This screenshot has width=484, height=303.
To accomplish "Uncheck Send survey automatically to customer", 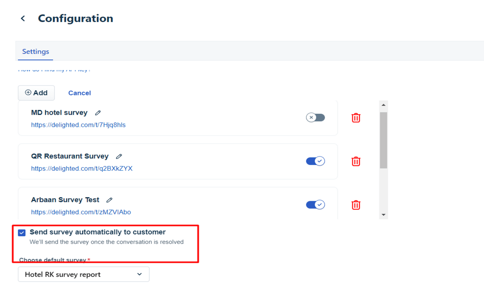I will pos(22,232).
